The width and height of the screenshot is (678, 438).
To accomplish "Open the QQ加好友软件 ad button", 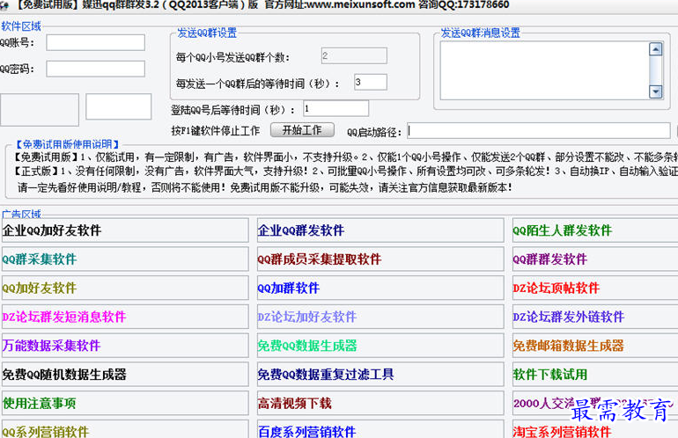I will click(125, 288).
